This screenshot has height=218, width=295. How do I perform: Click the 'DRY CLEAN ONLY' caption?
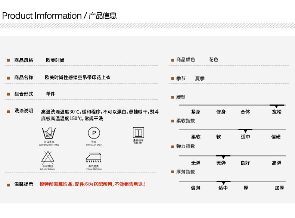pos(94,145)
